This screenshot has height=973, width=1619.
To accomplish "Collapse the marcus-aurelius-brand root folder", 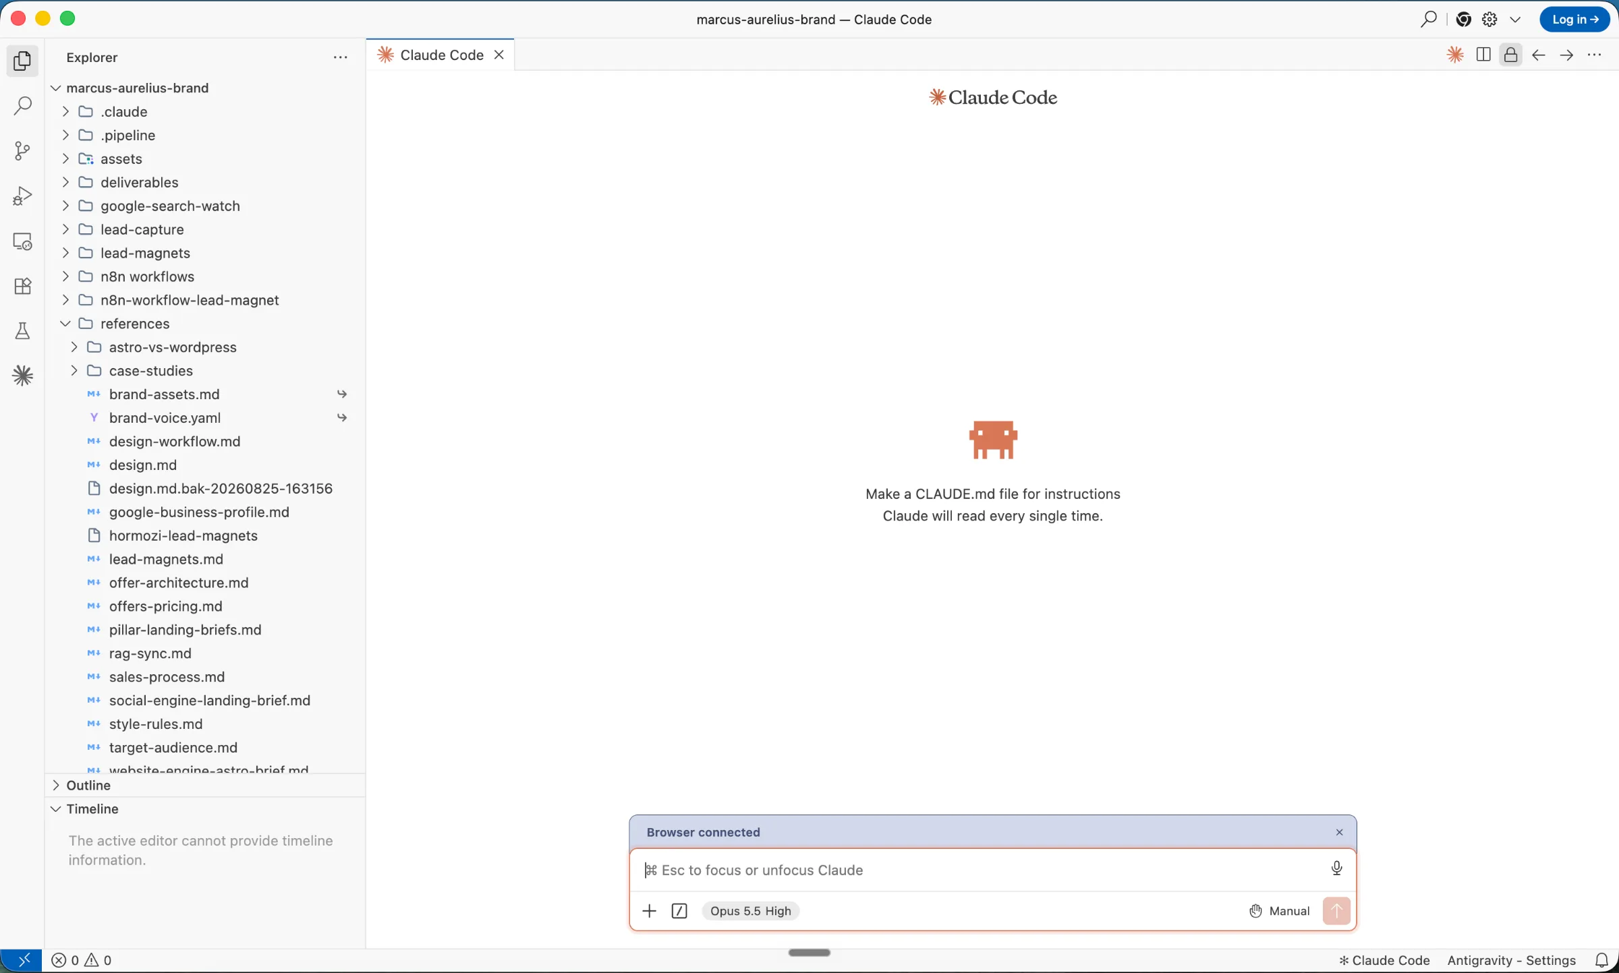I will click(x=56, y=88).
